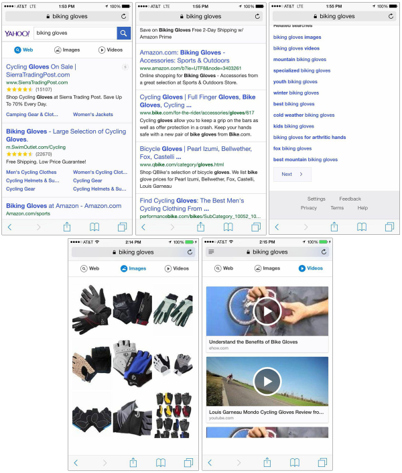Open bookmarks on the Yahoo logo screen
This screenshot has height=473, width=402.
94,227
